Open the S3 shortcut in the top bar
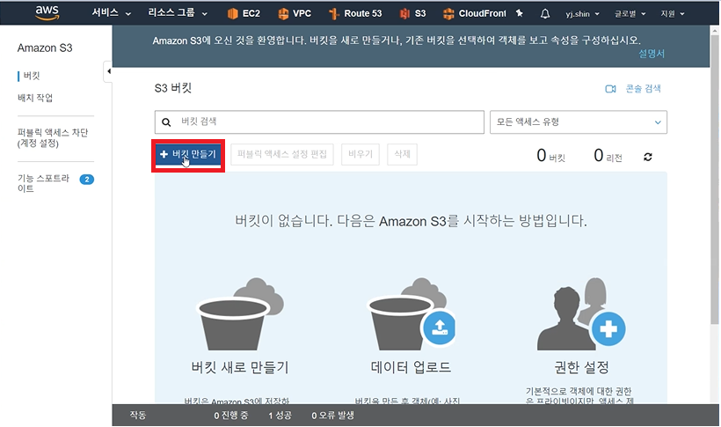The image size is (721, 427). click(x=413, y=13)
